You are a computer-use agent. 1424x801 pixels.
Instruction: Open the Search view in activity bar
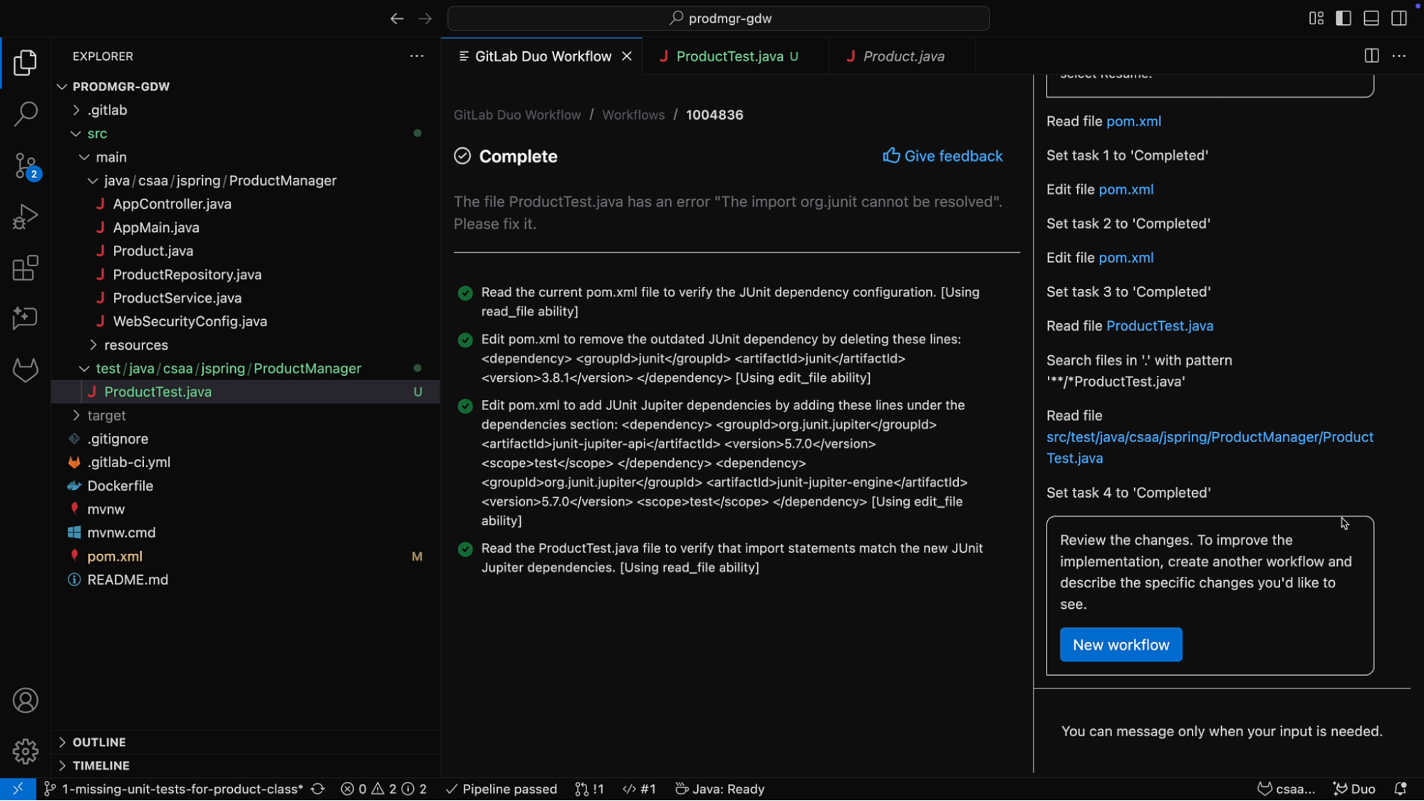(25, 114)
